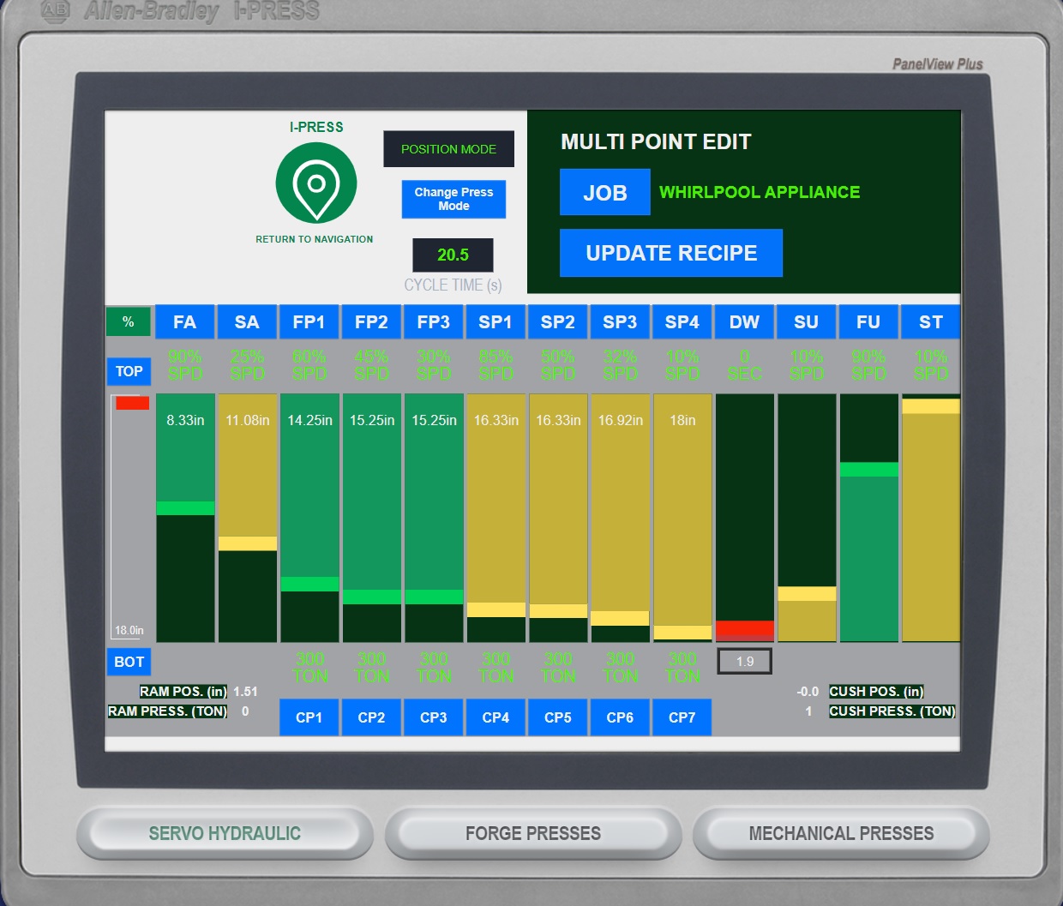Select the FP3 column header
1063x906 pixels.
tap(433, 322)
